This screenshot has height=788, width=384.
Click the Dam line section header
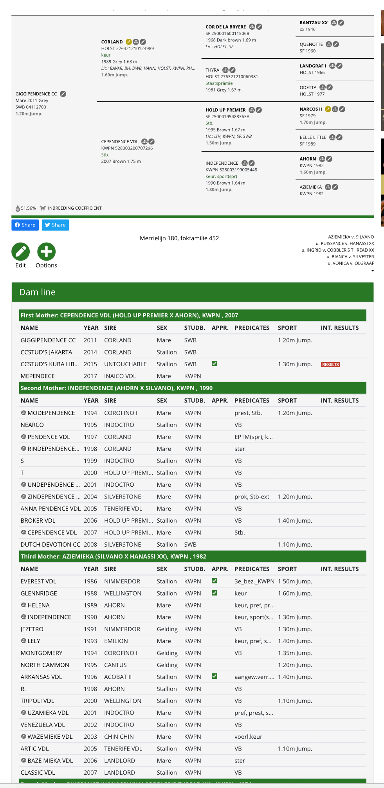(x=193, y=292)
